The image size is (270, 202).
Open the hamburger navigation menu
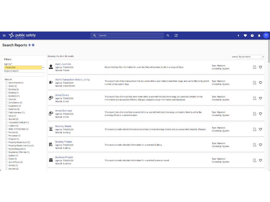click(x=4, y=36)
